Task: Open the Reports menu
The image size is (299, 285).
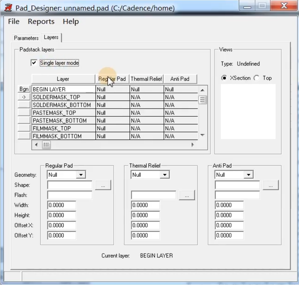Action: [x=41, y=21]
